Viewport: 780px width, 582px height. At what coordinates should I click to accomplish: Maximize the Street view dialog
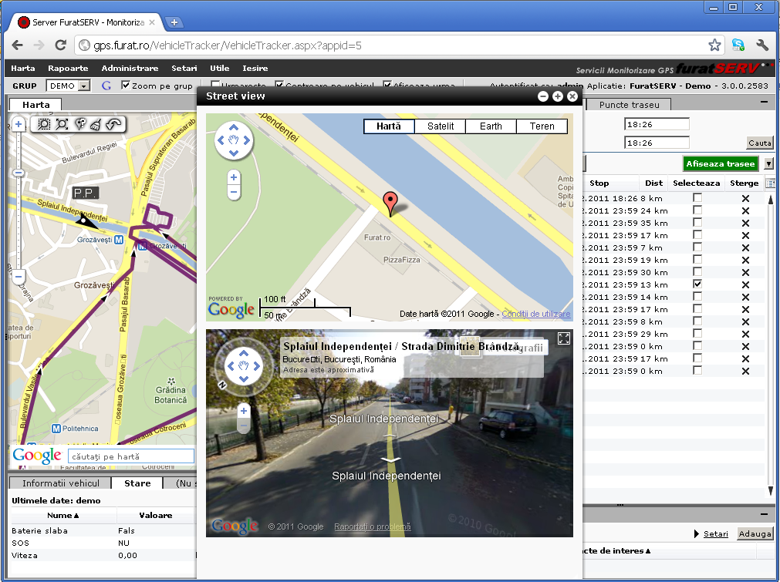[558, 96]
